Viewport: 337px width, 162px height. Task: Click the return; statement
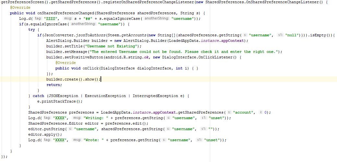(x=54, y=85)
